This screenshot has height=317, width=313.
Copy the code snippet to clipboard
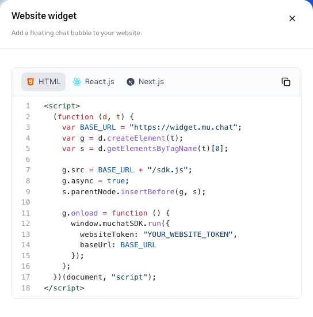click(x=286, y=82)
